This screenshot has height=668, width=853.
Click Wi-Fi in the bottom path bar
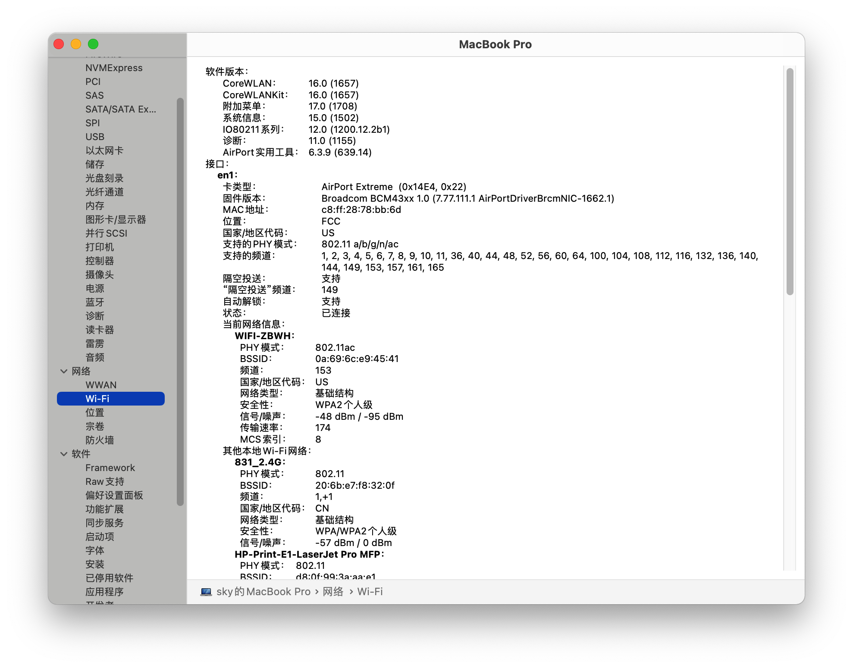370,592
